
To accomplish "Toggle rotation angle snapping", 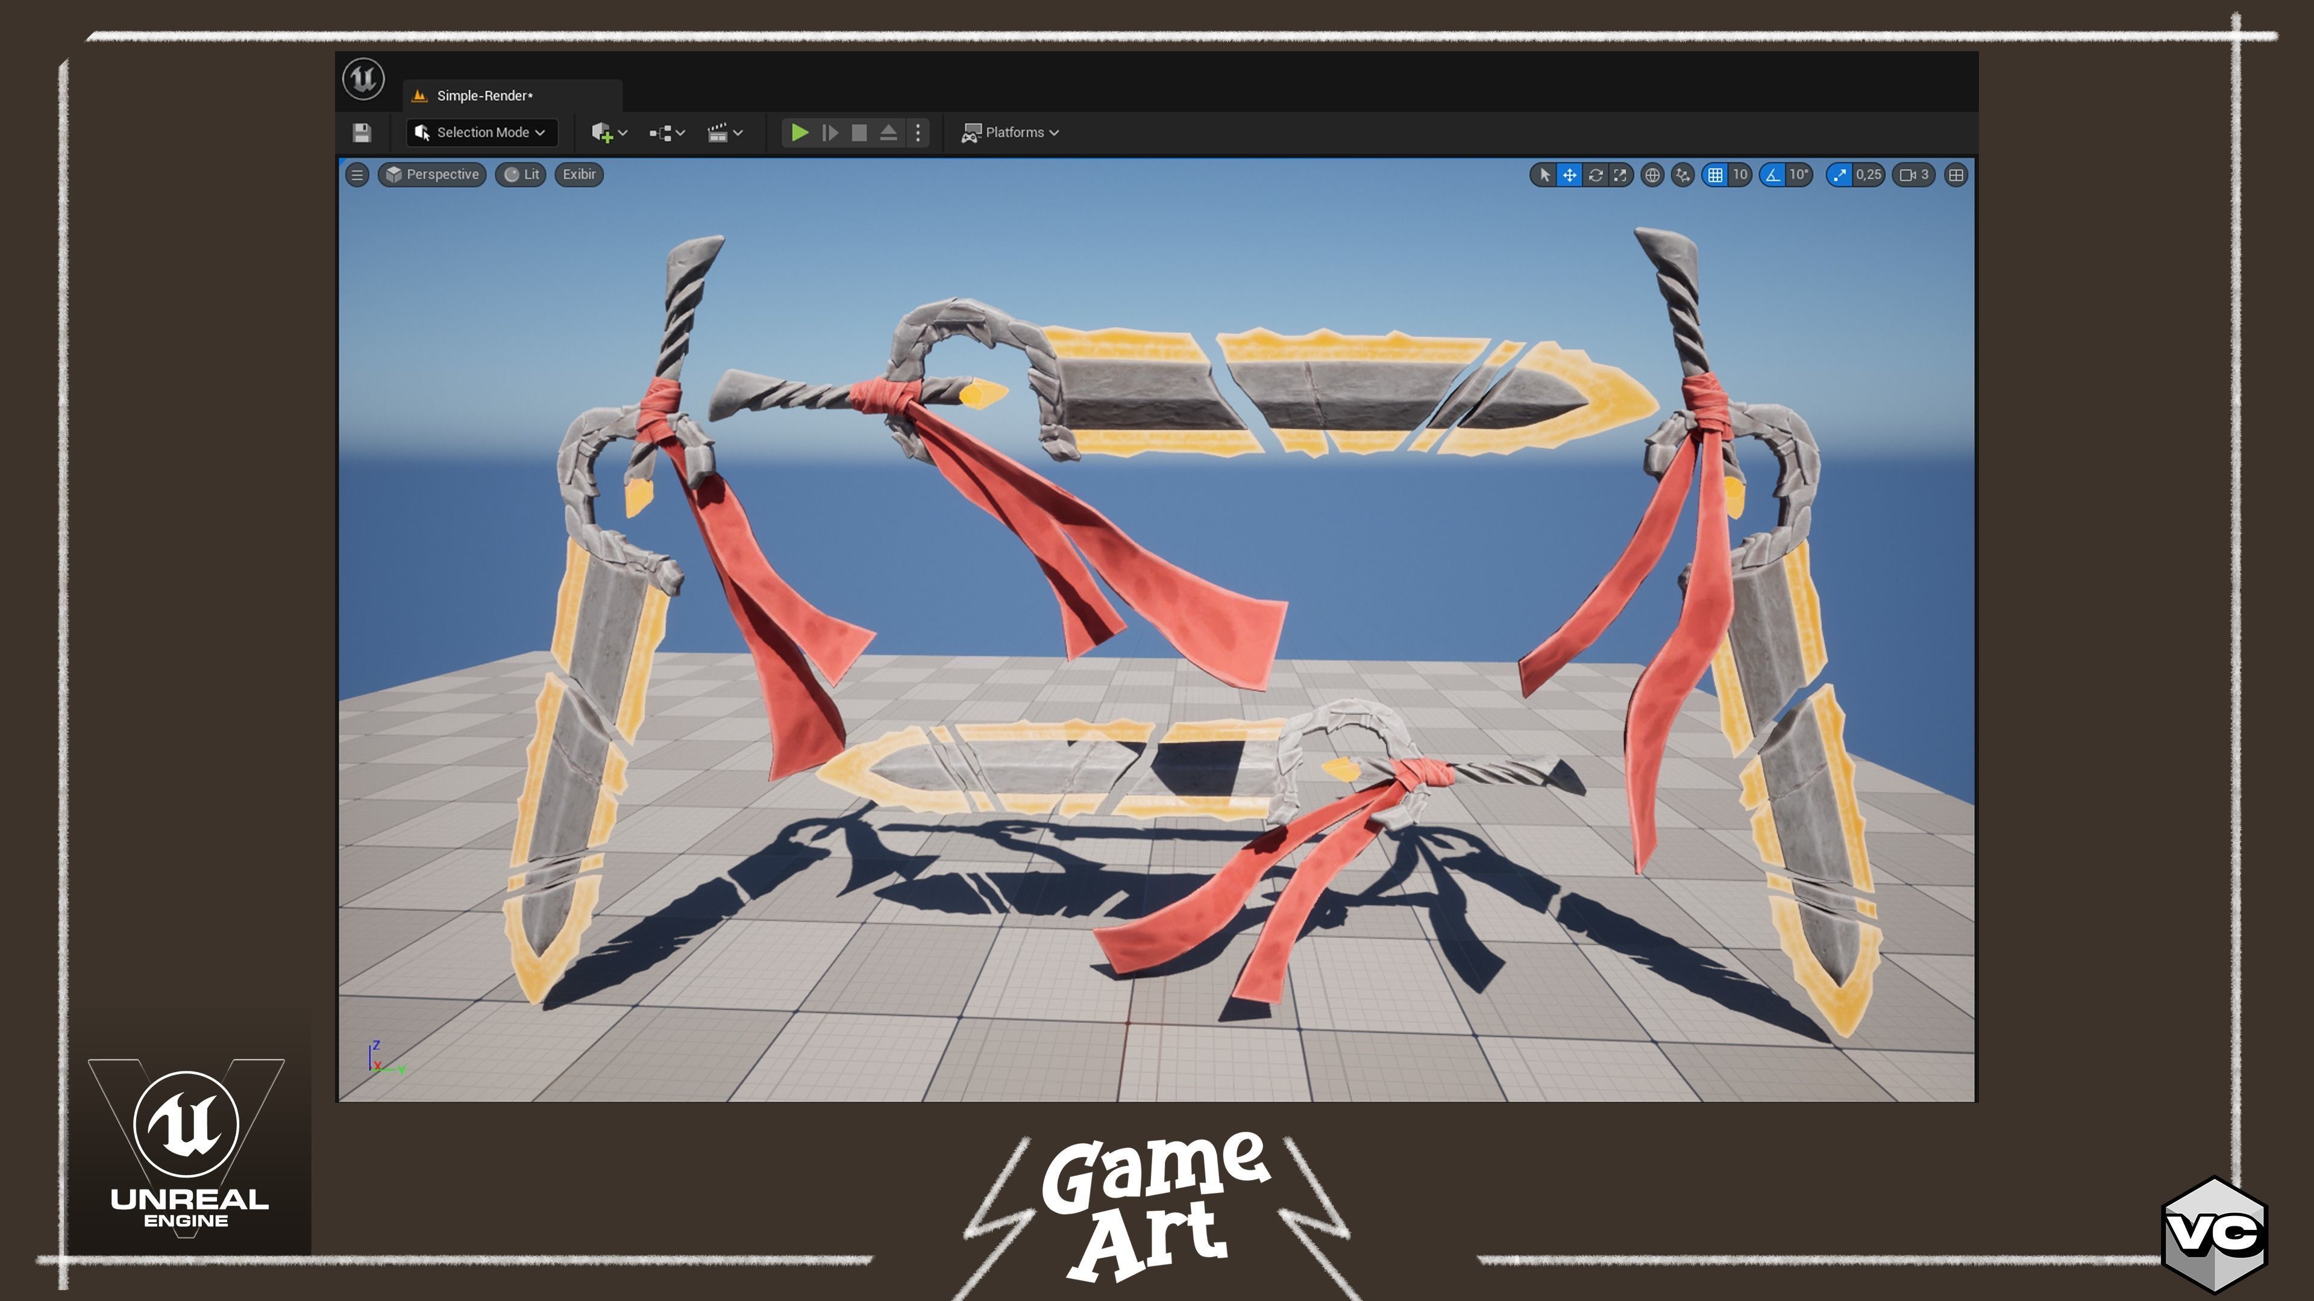I will (x=1772, y=175).
